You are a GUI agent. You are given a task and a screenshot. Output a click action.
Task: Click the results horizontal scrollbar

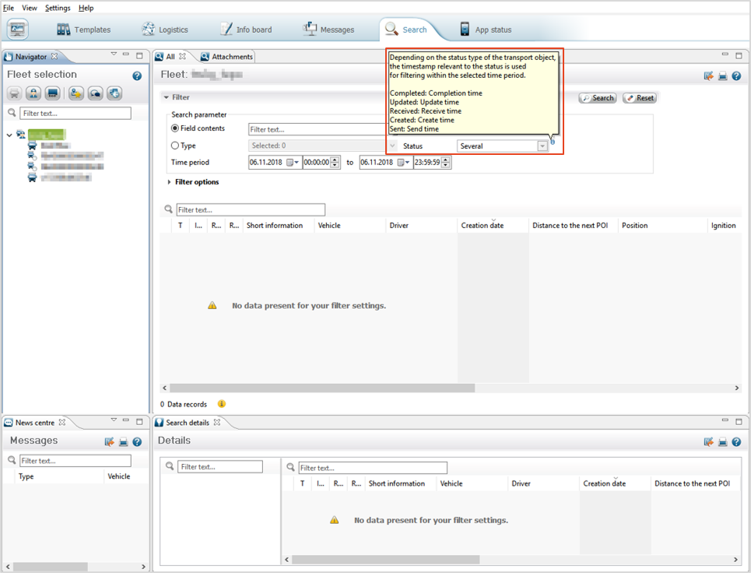322,388
